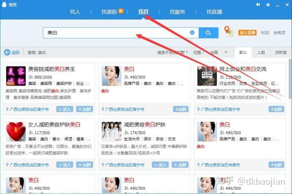Click the orange 美女直播 button

247,32
